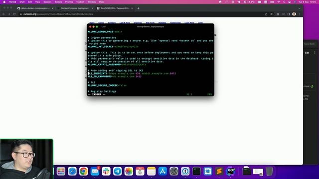Click the ALLURE_SECURE_COOKIE line in terminal
319x179 pixels.
pyautogui.click(x=107, y=86)
